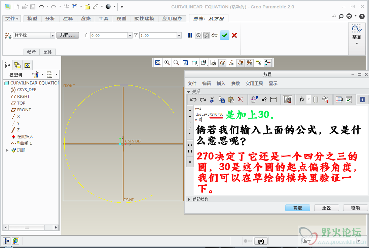Insert the equals sign from side palette

coord(190,162)
